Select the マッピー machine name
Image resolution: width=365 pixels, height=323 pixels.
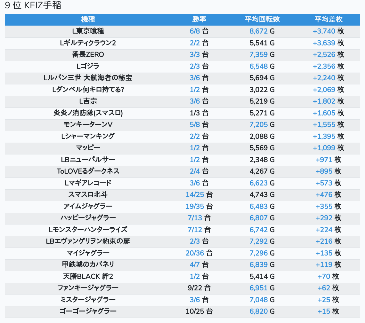point(88,148)
